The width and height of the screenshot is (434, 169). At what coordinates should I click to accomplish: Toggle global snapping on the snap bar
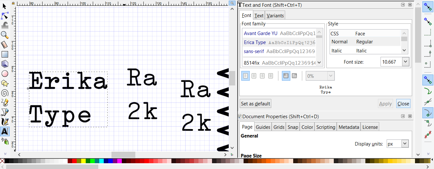[428, 7]
